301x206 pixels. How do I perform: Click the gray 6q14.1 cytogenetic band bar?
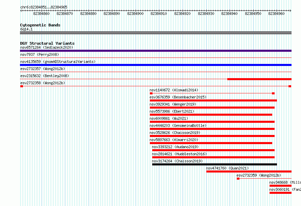pos(156,33)
